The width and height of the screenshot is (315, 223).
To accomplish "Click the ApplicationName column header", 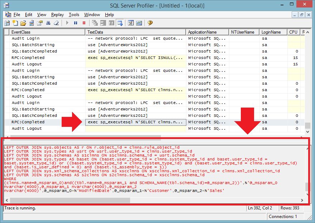I will tap(207, 32).
